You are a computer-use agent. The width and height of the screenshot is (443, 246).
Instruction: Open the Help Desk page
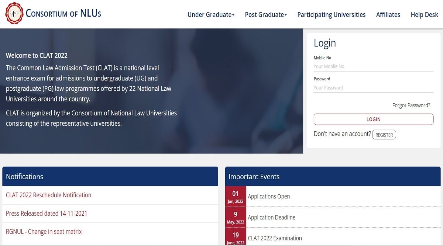424,15
